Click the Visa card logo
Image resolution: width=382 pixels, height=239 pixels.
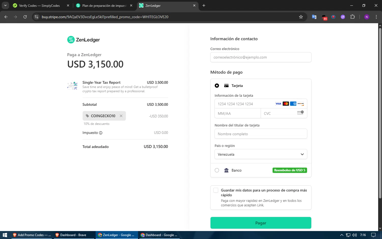tap(278, 104)
